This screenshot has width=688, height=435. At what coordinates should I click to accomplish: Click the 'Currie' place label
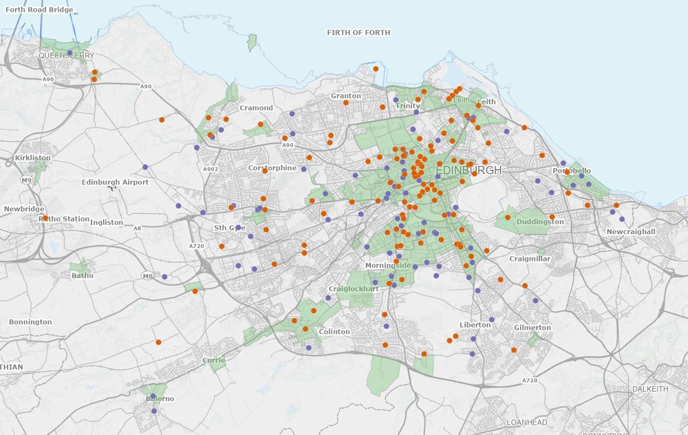pos(214,361)
